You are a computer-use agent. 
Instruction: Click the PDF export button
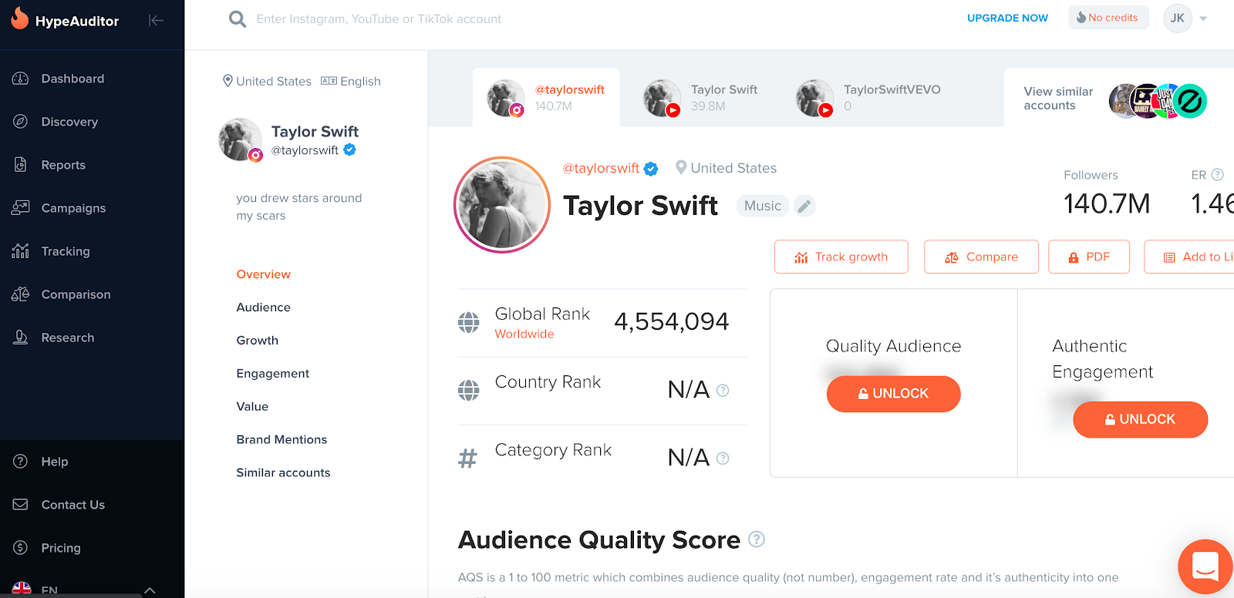coord(1088,257)
